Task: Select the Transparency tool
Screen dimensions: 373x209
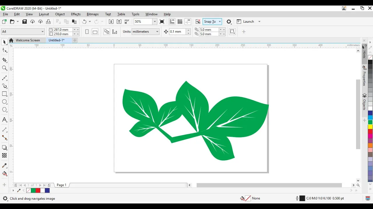Action: pos(4,156)
